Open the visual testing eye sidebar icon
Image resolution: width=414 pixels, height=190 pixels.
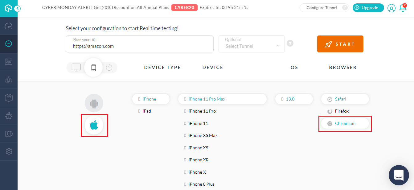point(9,62)
